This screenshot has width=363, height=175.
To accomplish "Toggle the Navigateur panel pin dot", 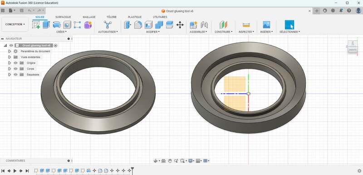I will [x=69, y=39].
